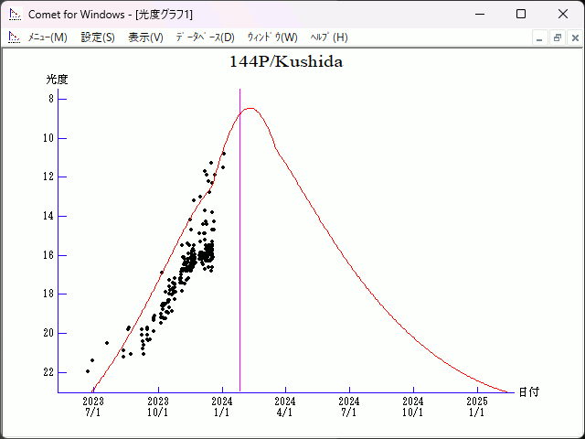Click the peak of the red light curve
The height and width of the screenshot is (439, 585).
pos(249,109)
